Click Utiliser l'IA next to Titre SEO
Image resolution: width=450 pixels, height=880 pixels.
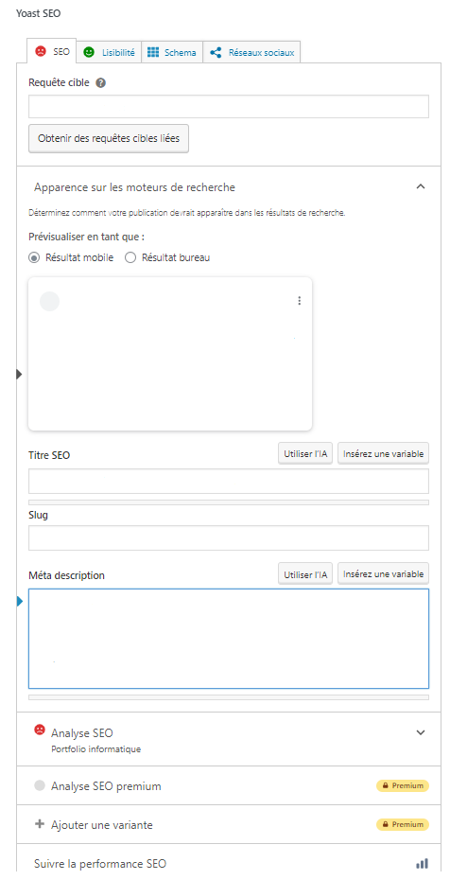click(305, 453)
